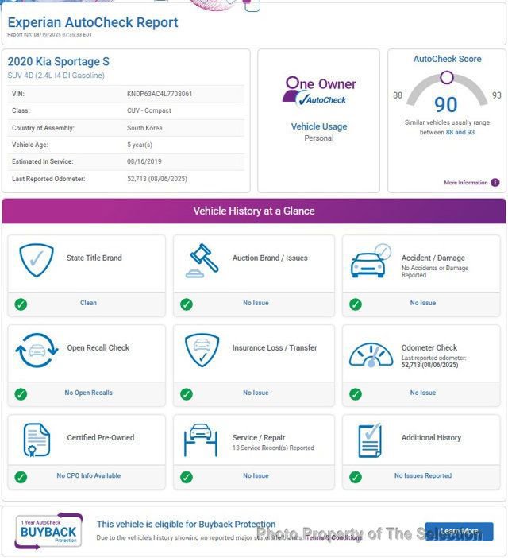
Task: Click the One Owner AutoCheck badge
Action: tap(320, 91)
